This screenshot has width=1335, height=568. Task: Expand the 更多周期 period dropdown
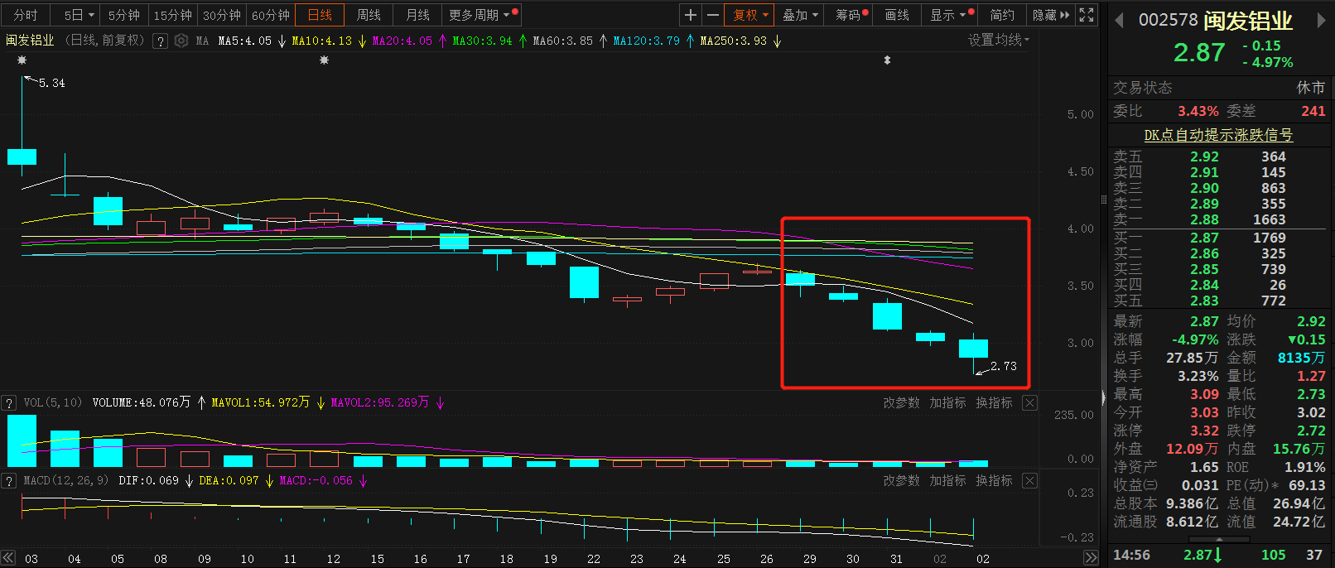pyautogui.click(x=480, y=15)
